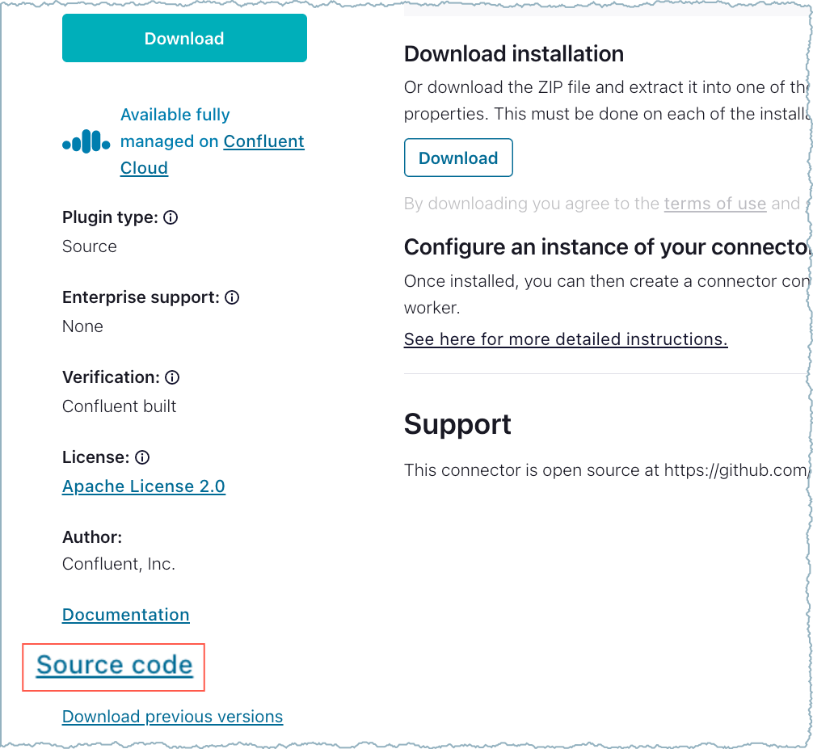Open Download previous versions
The width and height of the screenshot is (813, 749).
click(172, 717)
